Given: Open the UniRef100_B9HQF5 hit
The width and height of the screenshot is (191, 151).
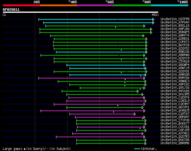Looking at the screenshot, I should click(x=175, y=32).
